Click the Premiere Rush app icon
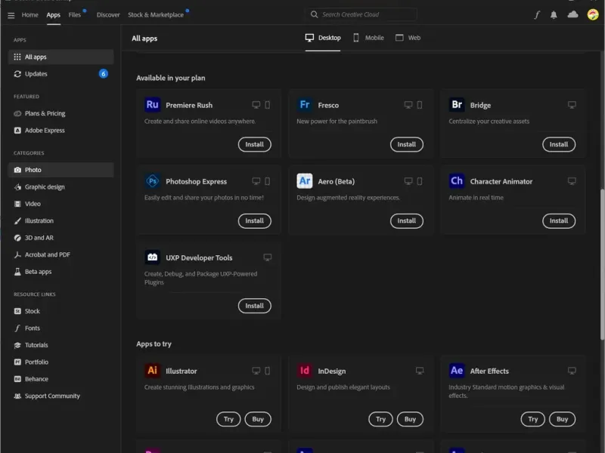The height and width of the screenshot is (453, 605). 153,104
